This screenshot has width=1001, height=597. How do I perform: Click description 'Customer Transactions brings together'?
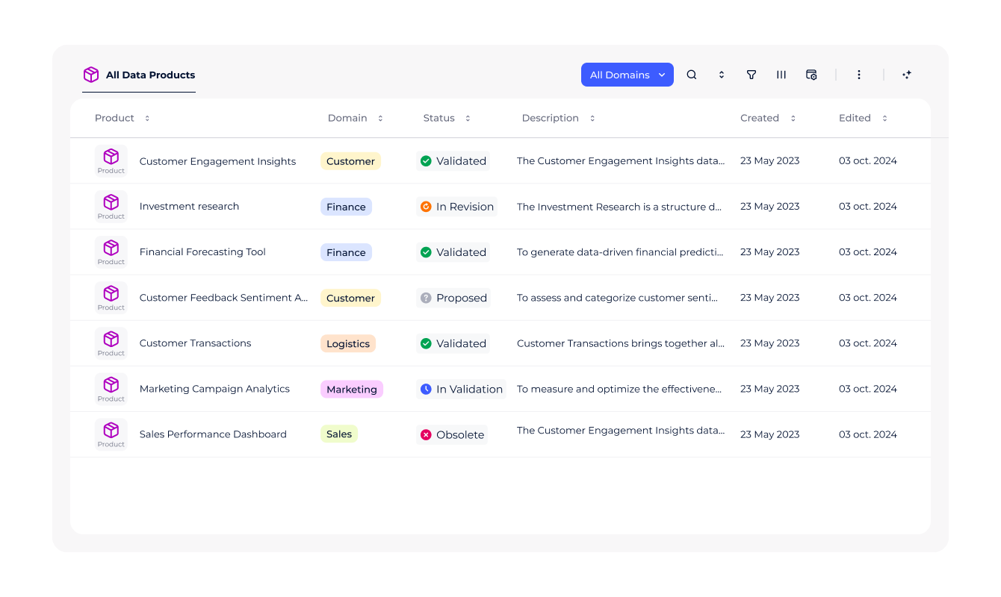[621, 343]
